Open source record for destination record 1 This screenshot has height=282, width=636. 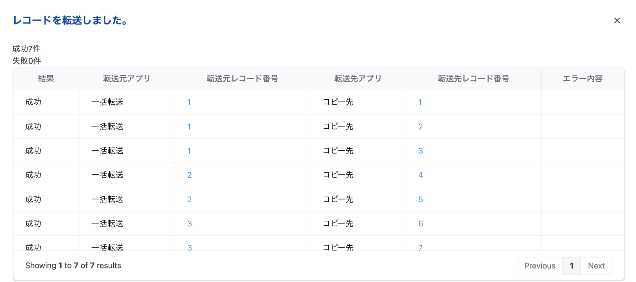coord(189,102)
